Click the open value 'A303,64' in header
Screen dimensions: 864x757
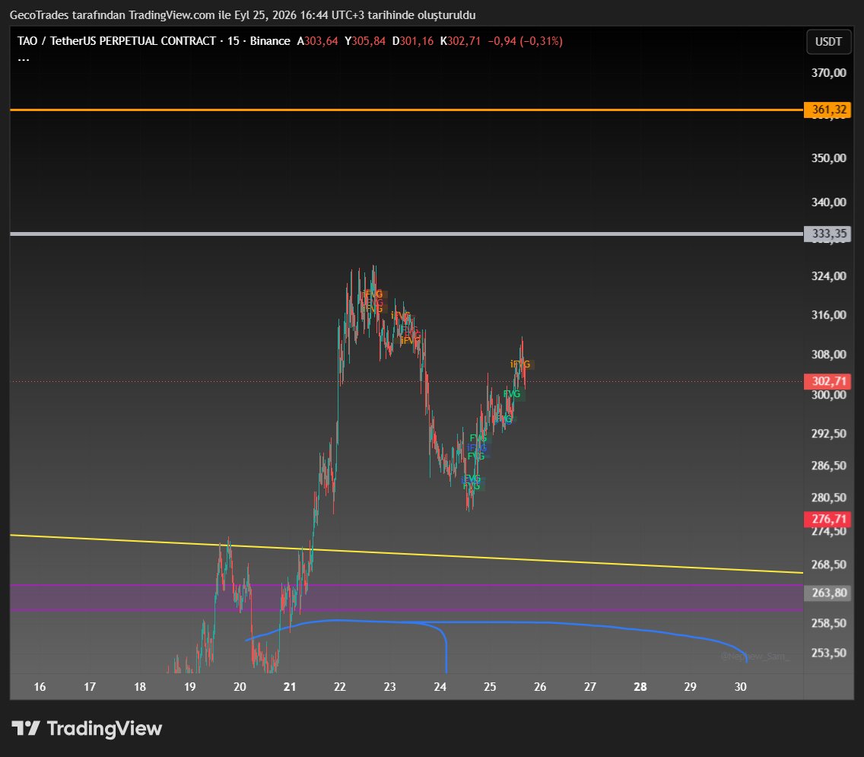[317, 41]
